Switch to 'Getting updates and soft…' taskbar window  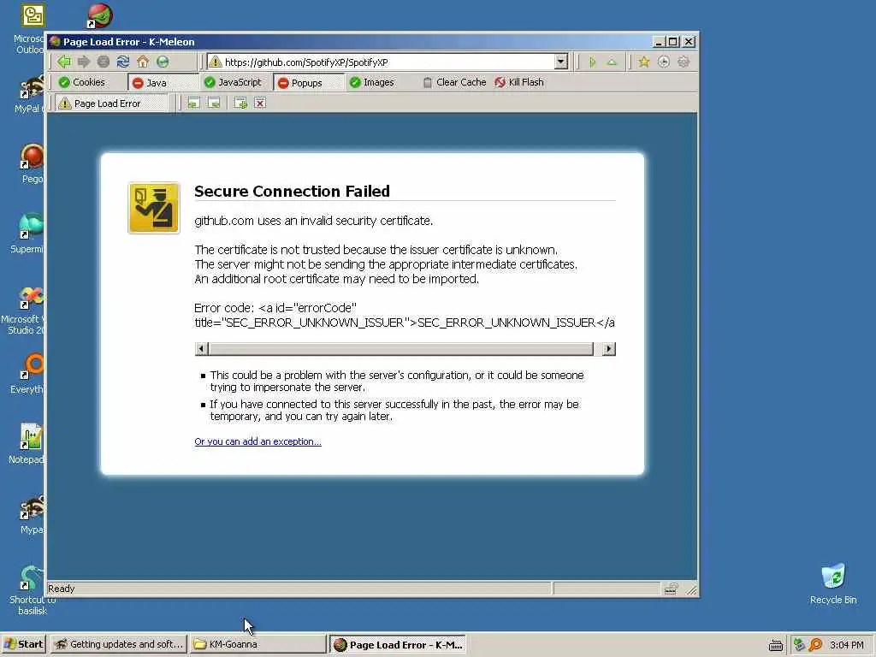point(118,644)
